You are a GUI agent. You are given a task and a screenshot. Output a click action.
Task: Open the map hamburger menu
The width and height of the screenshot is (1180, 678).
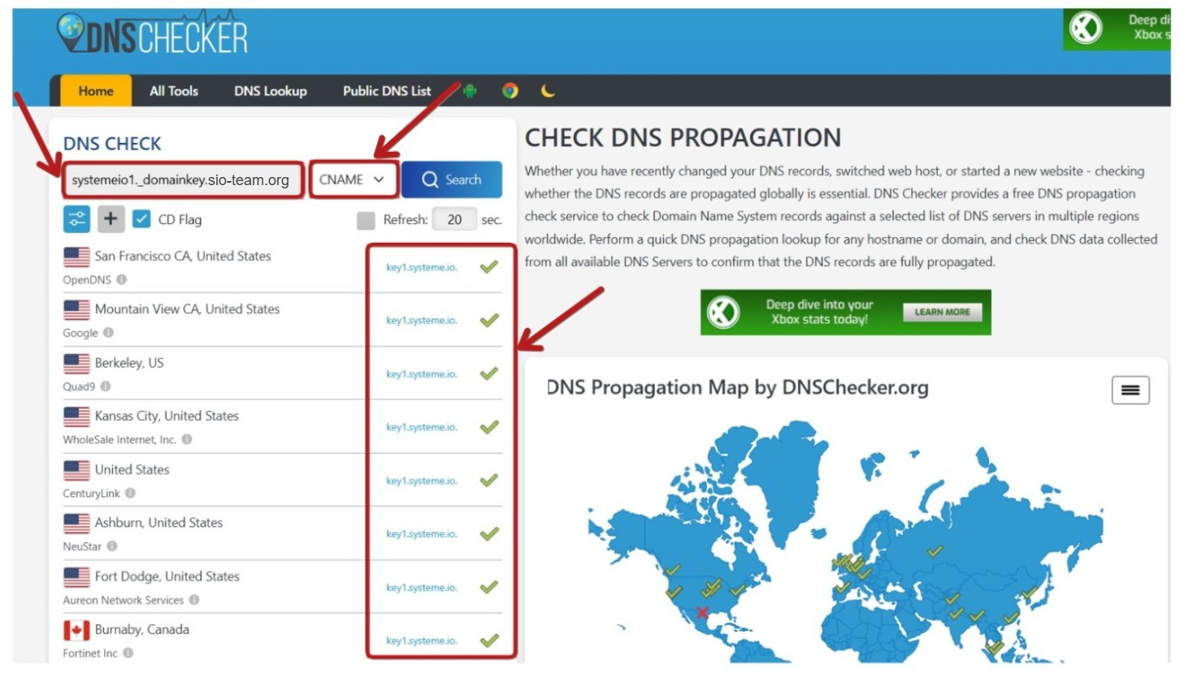coord(1130,390)
